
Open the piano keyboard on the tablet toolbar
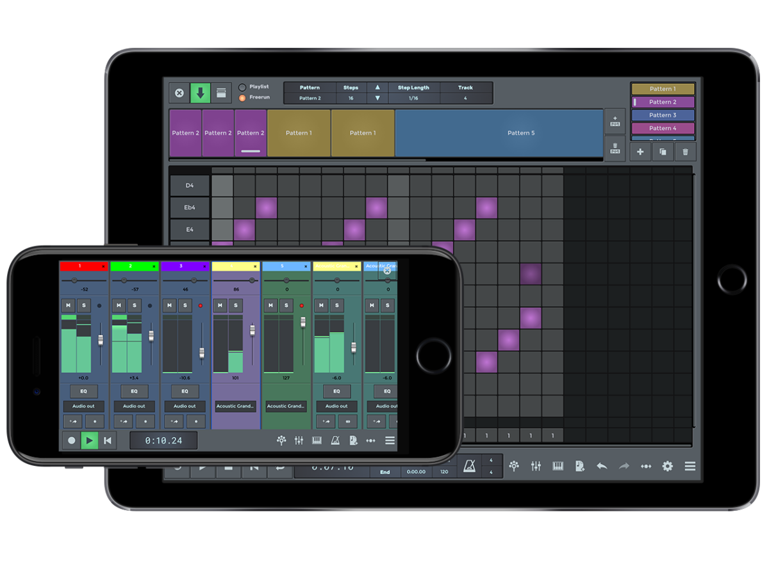[558, 467]
